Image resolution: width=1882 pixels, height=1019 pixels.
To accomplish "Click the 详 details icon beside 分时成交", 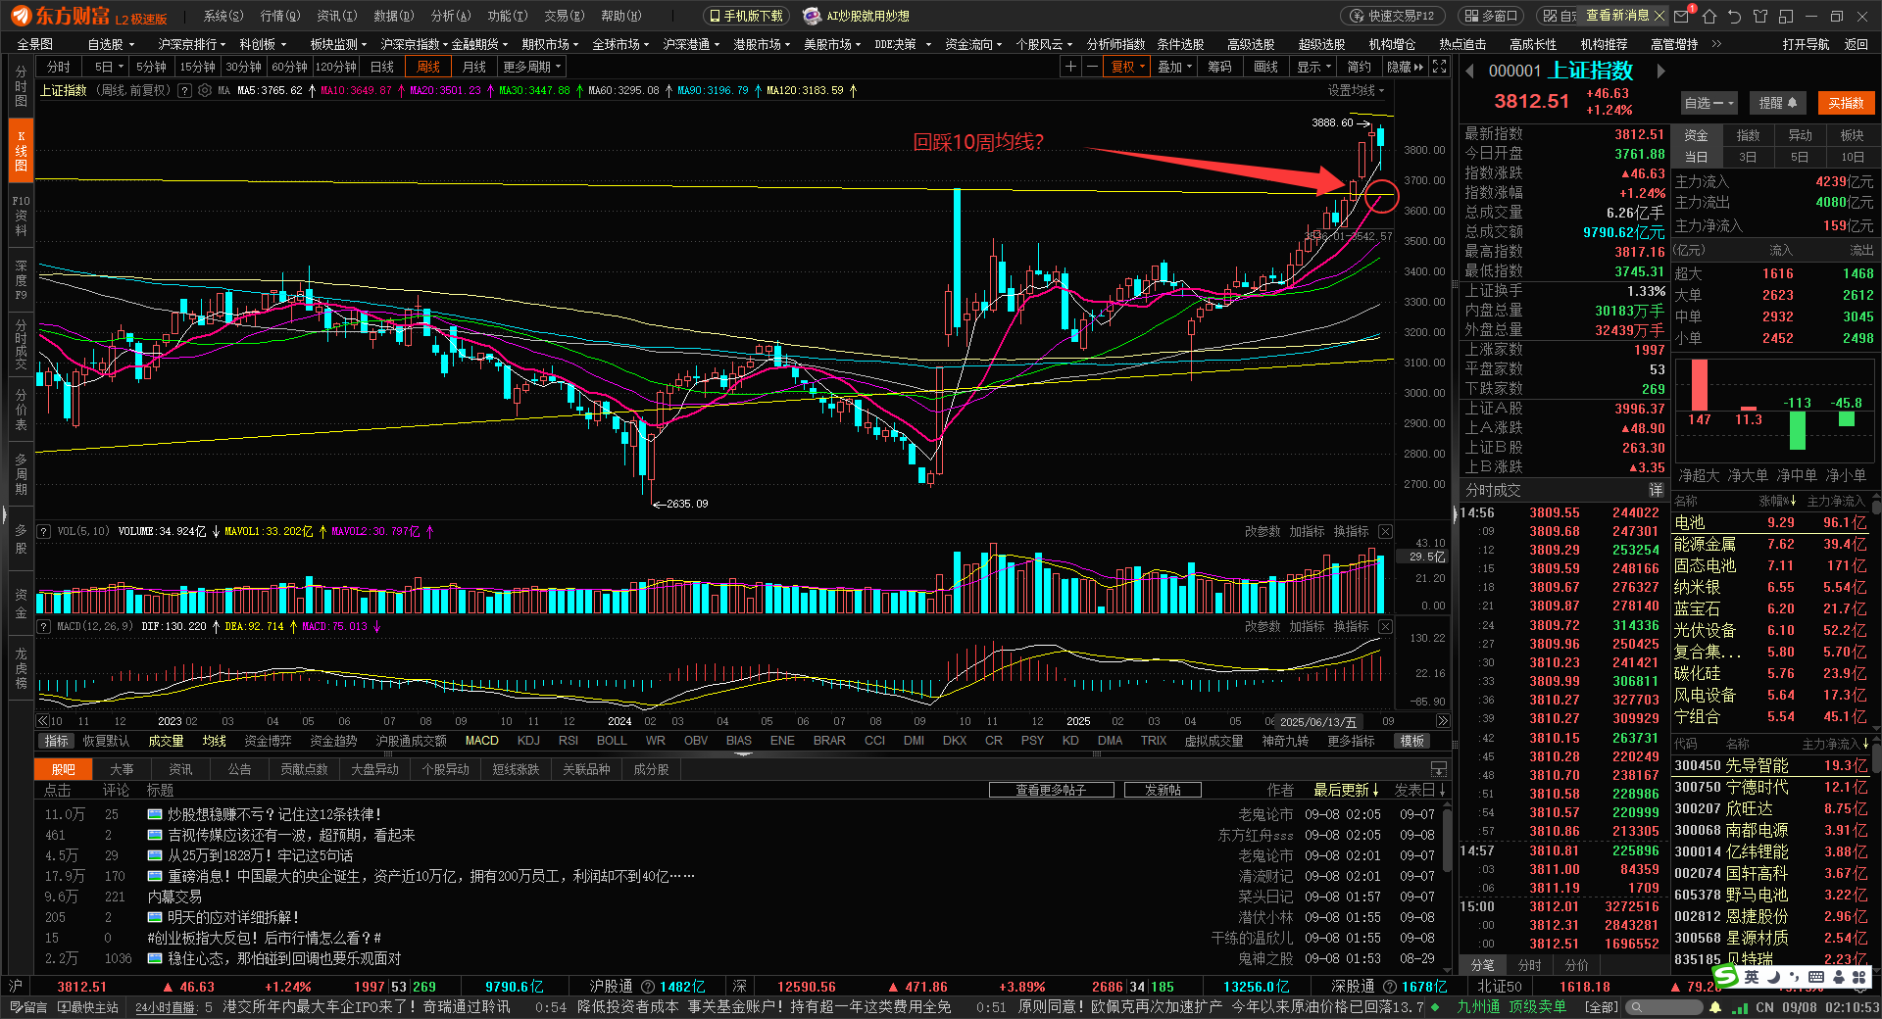I will click(x=1656, y=490).
